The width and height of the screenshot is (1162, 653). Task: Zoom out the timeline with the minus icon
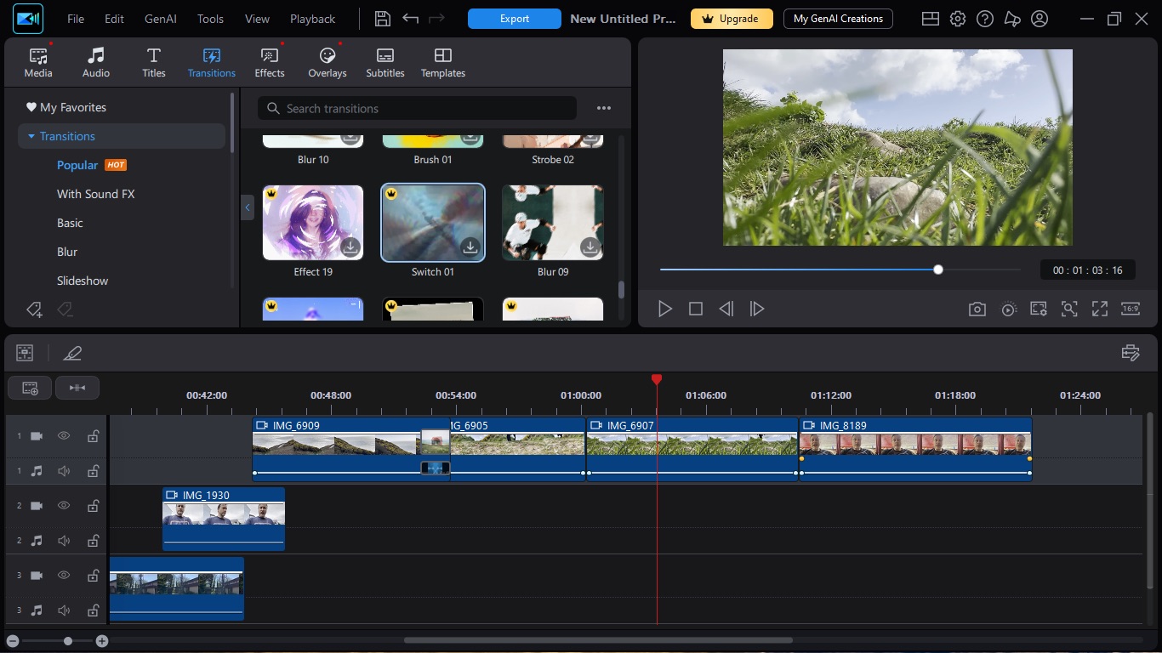click(13, 641)
